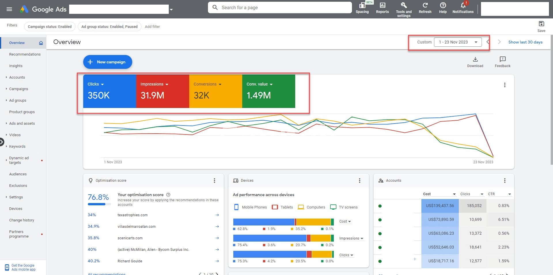The image size is (553, 275).
Task: Save the current filter view
Action: (x=541, y=24)
